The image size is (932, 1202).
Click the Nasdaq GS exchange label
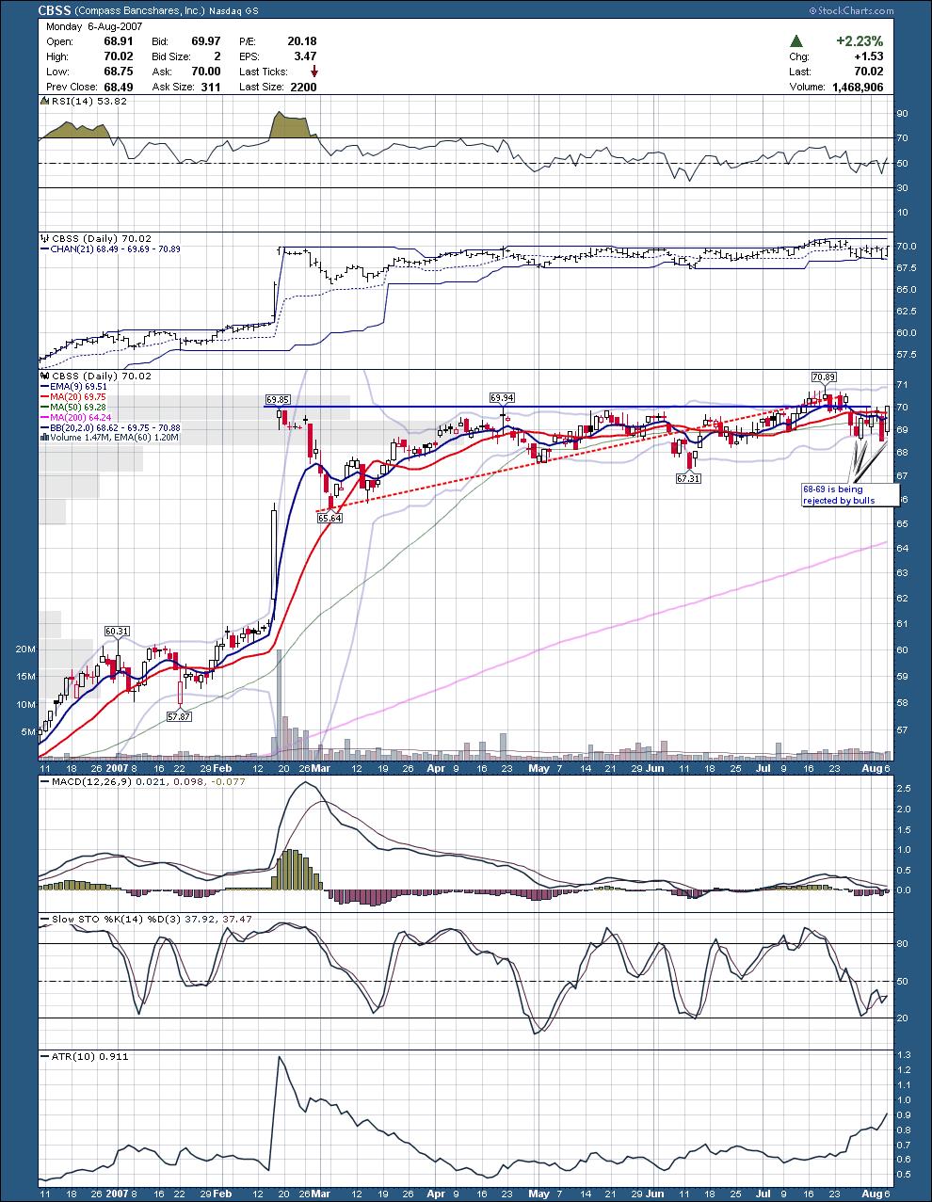[x=232, y=10]
